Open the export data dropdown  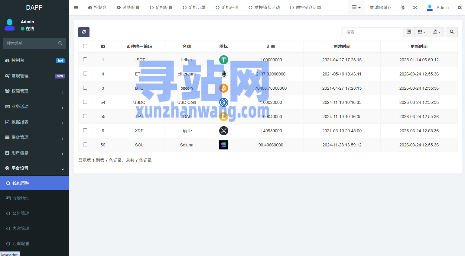coord(437,32)
